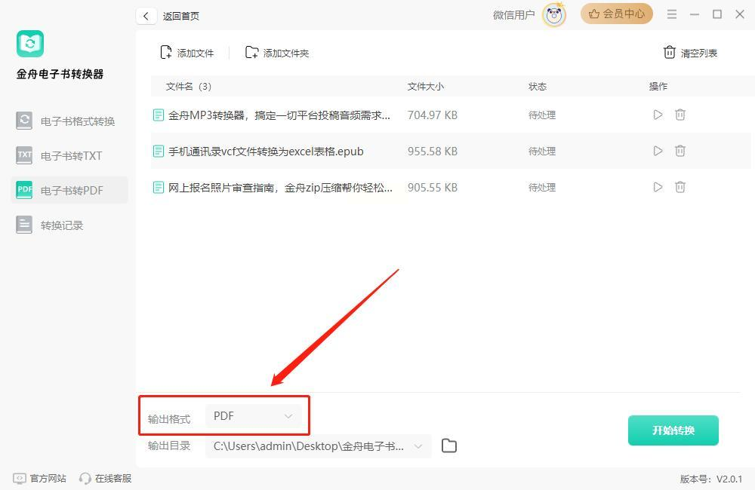Click 待处理 status of 金舟MP3转换器 row
755x490 pixels.
[x=542, y=115]
